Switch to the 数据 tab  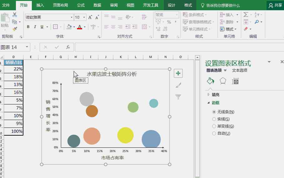point(97,5)
